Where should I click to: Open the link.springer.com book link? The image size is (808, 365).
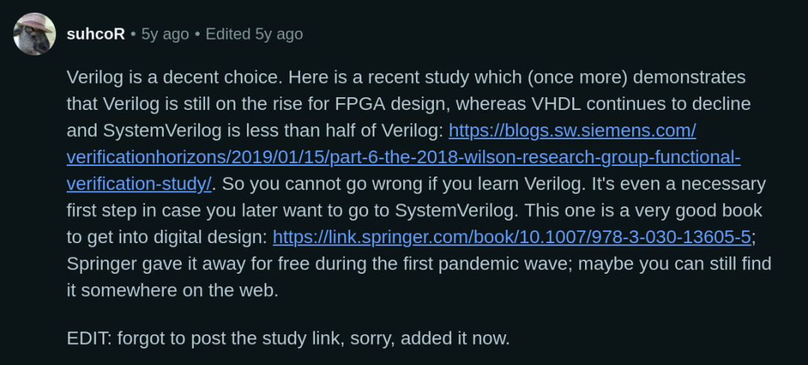pyautogui.click(x=512, y=237)
